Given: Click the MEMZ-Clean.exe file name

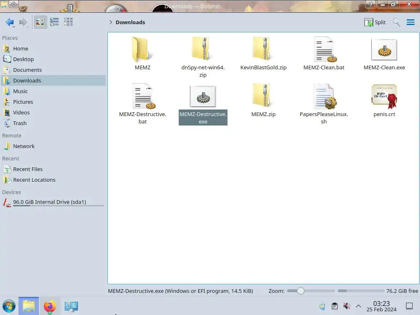Looking at the screenshot, I should pyautogui.click(x=384, y=68).
